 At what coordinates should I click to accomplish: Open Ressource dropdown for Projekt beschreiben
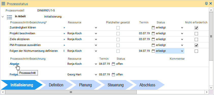click(96, 34)
